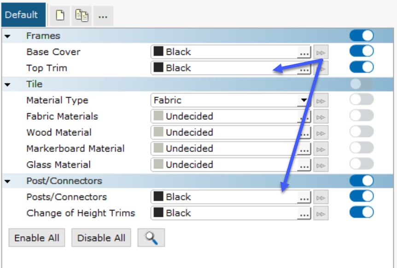This screenshot has height=268, width=397.
Task: Collapse the Post/Connectors section arrow
Action: point(7,181)
